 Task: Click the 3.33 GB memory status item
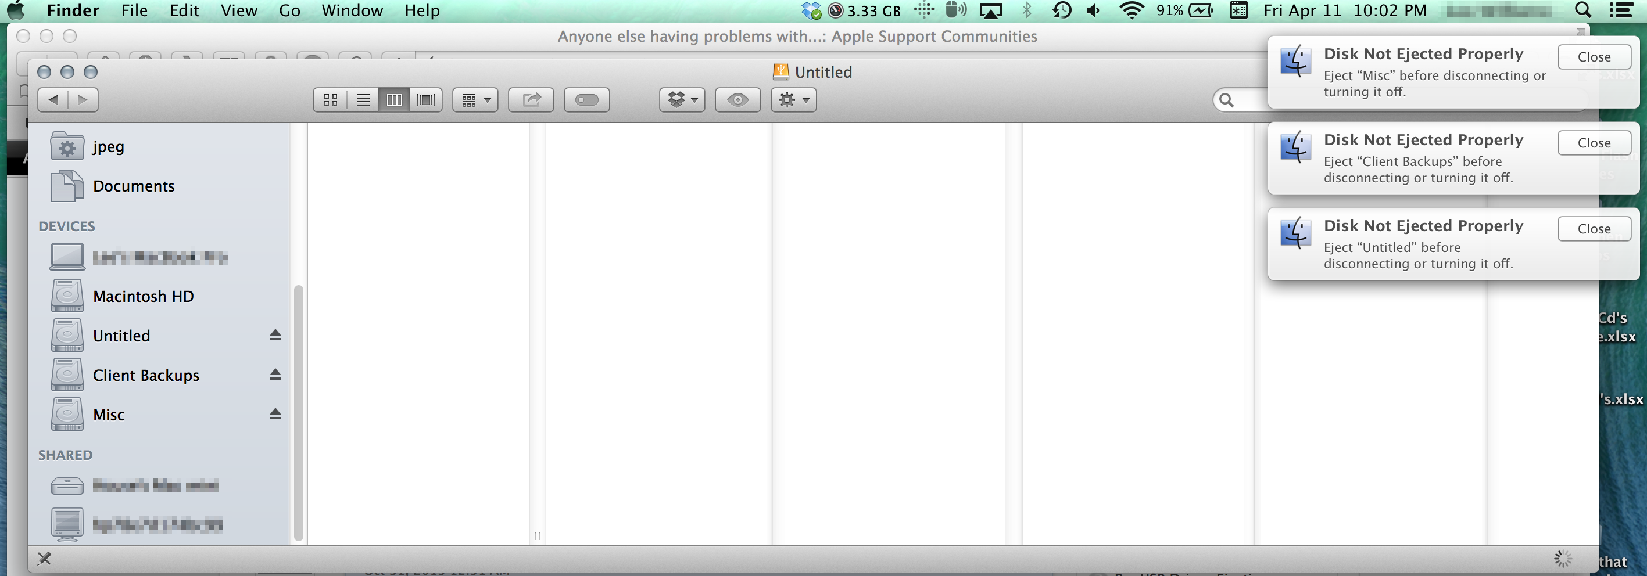click(x=864, y=11)
